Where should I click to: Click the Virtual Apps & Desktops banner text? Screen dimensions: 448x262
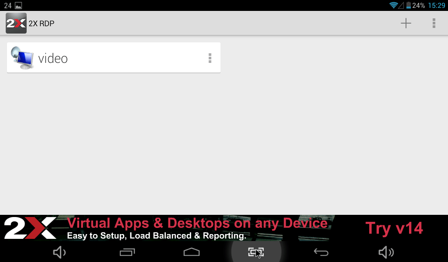pyautogui.click(x=197, y=223)
